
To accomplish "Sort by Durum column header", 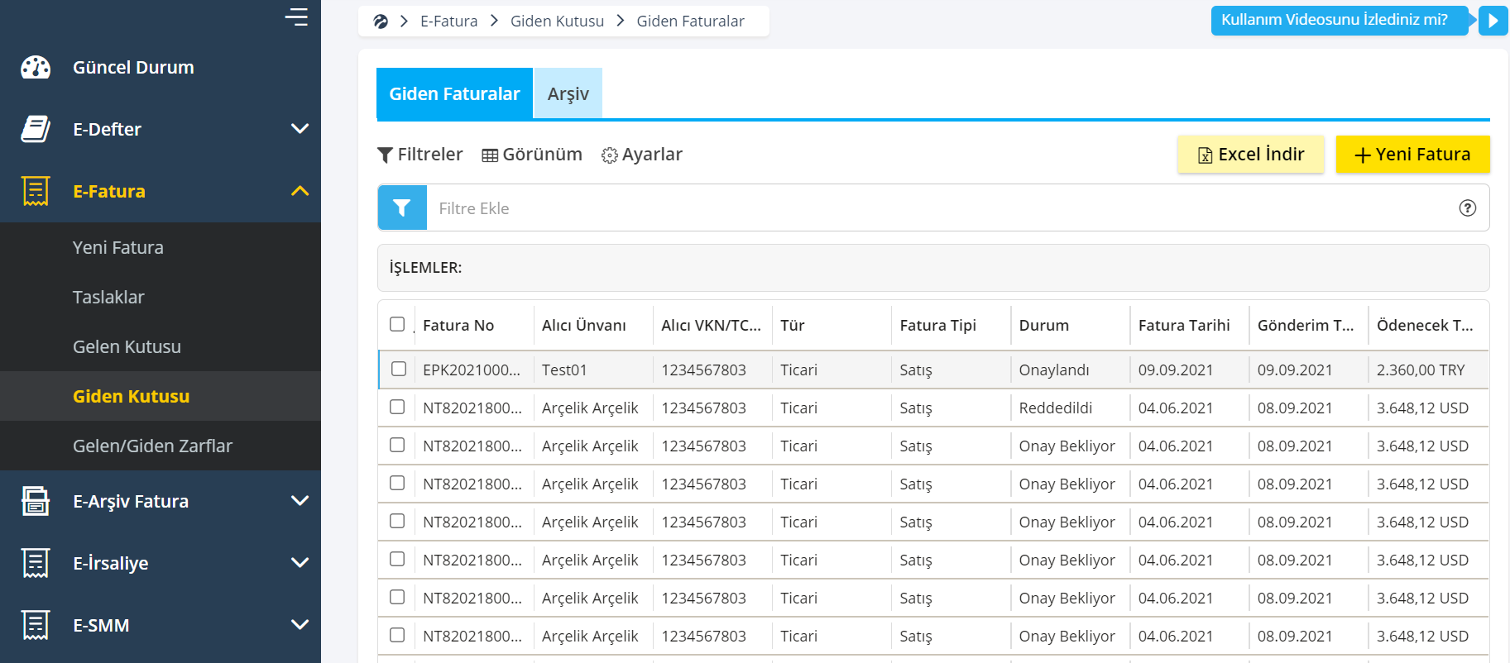I will [1044, 325].
